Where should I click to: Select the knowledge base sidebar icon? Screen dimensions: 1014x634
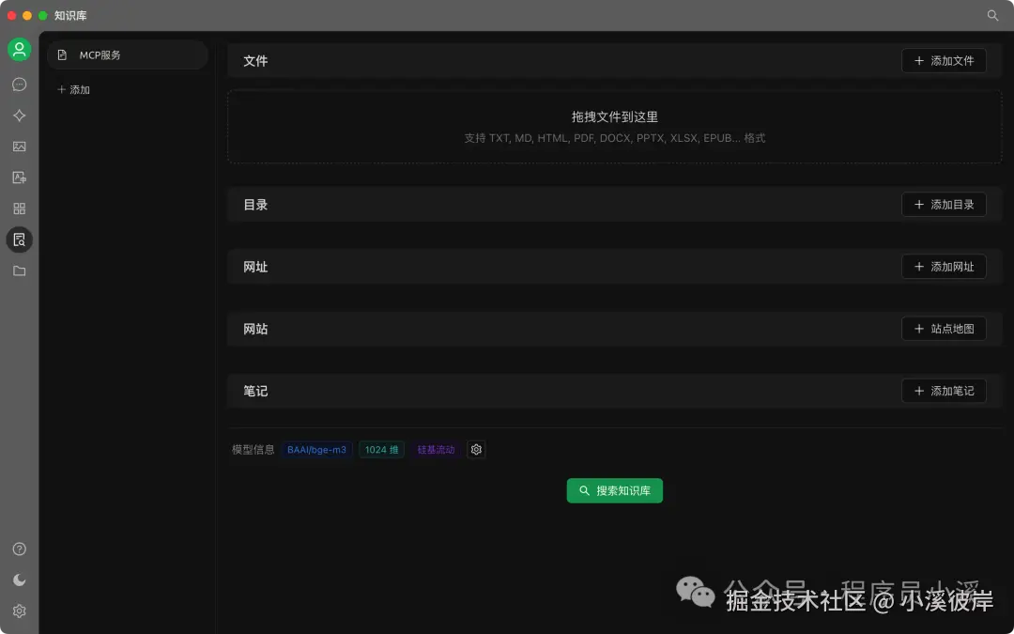tap(20, 240)
